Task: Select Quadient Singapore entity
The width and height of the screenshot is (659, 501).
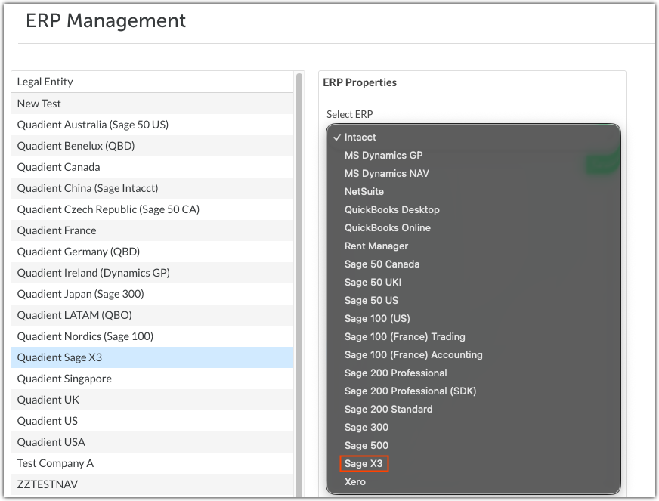Action: point(152,379)
